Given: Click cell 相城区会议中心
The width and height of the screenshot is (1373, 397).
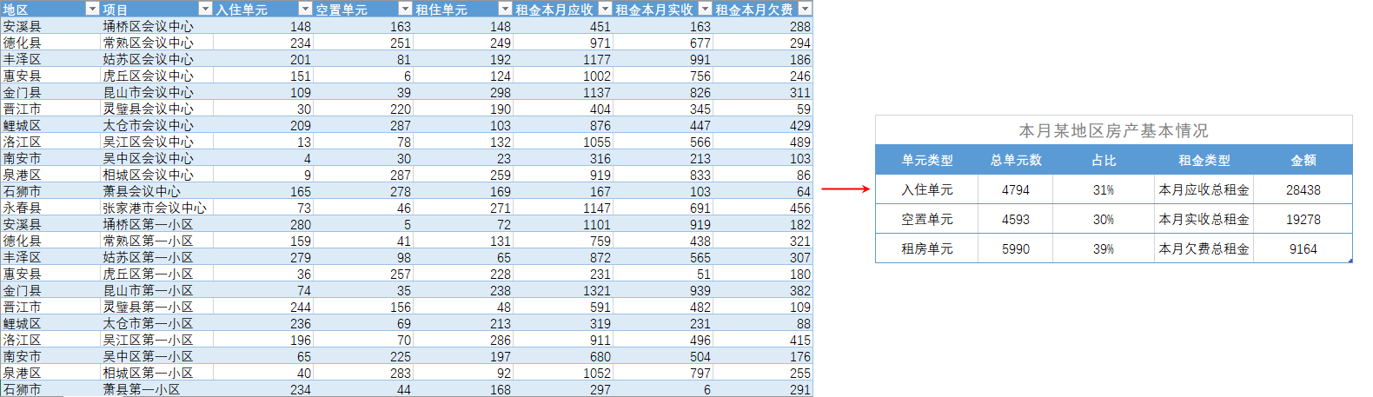Looking at the screenshot, I should [x=156, y=175].
